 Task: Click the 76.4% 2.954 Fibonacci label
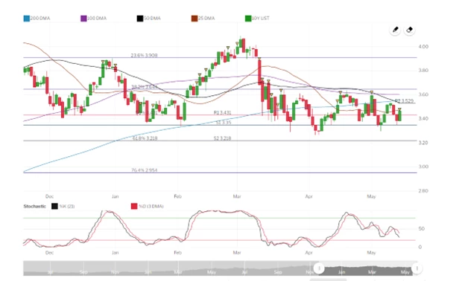click(x=145, y=170)
